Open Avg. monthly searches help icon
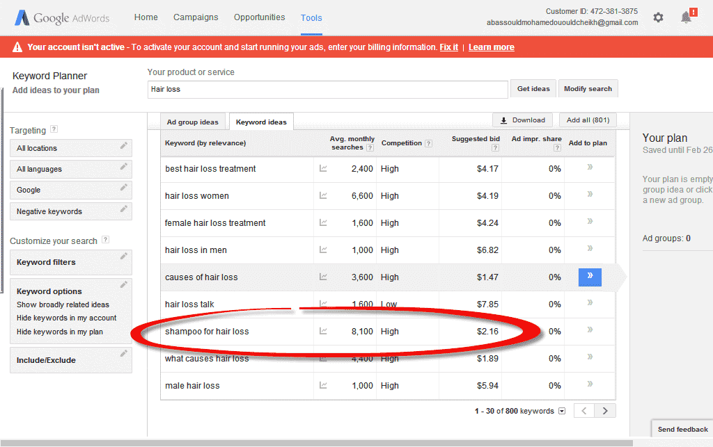 [370, 147]
